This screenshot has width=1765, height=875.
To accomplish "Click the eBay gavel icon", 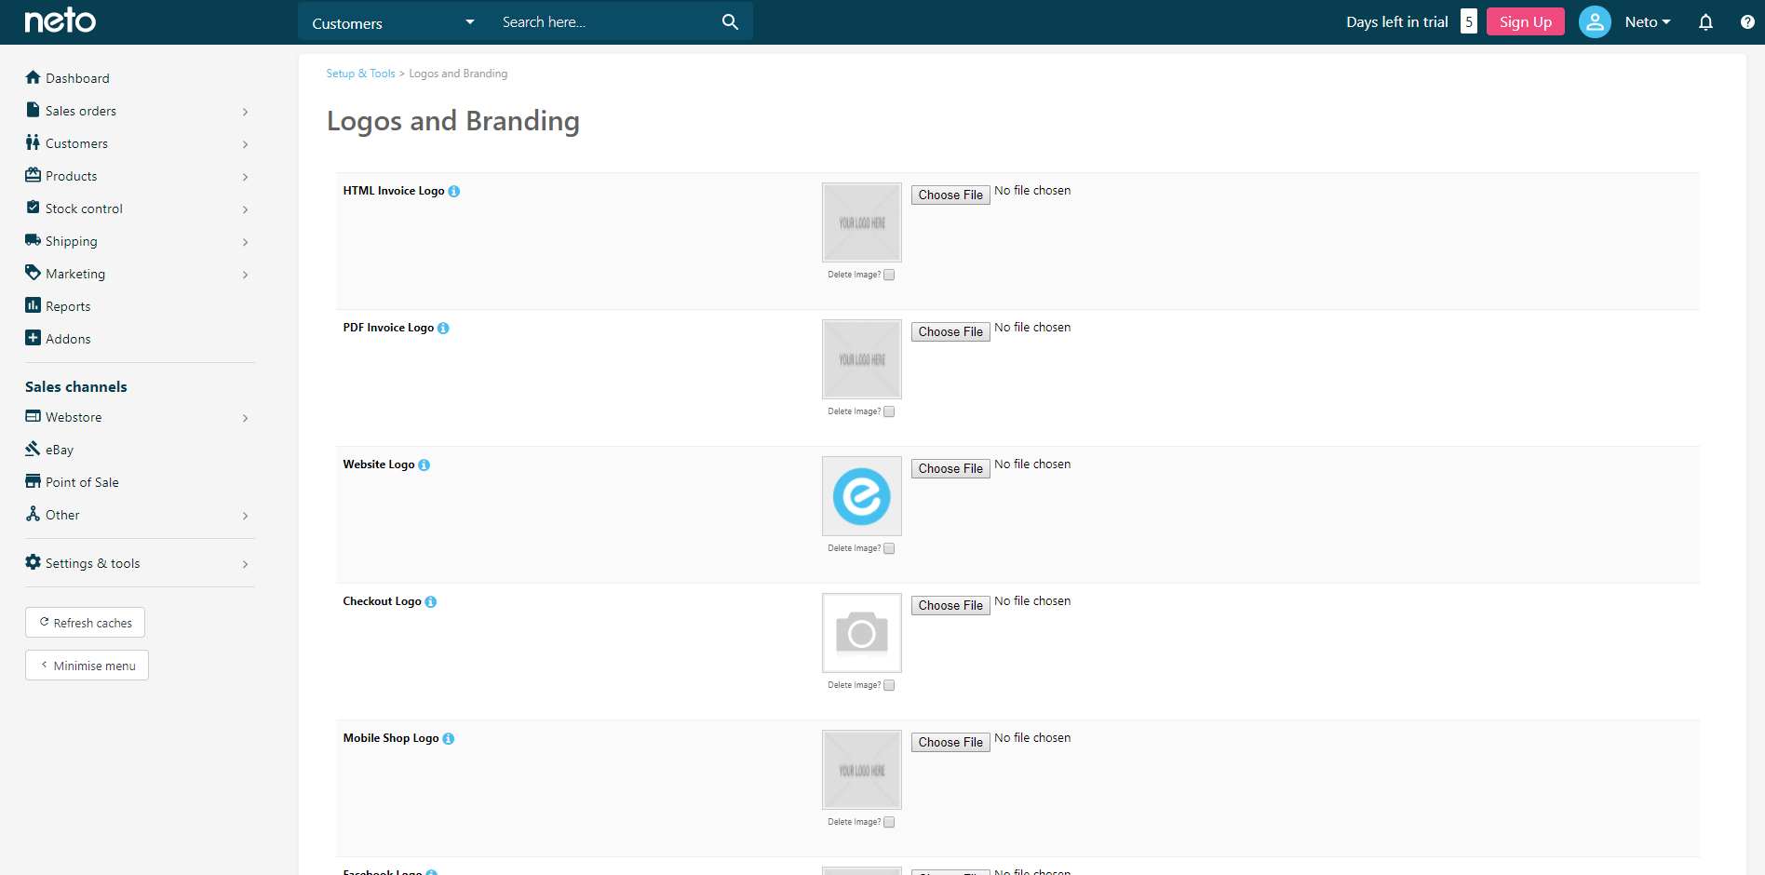I will coord(33,449).
